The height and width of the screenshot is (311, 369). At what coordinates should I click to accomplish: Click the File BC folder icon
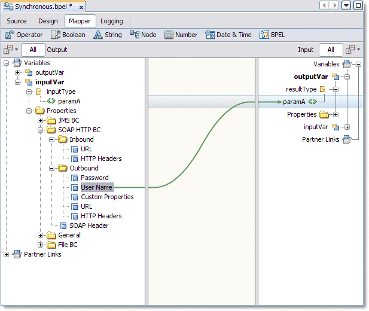pos(51,245)
